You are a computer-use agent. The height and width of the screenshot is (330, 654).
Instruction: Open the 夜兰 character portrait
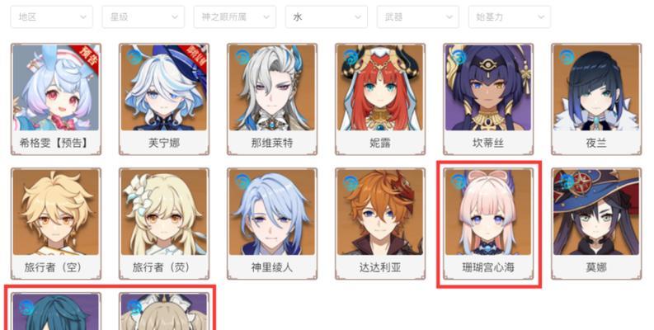pyautogui.click(x=596, y=87)
